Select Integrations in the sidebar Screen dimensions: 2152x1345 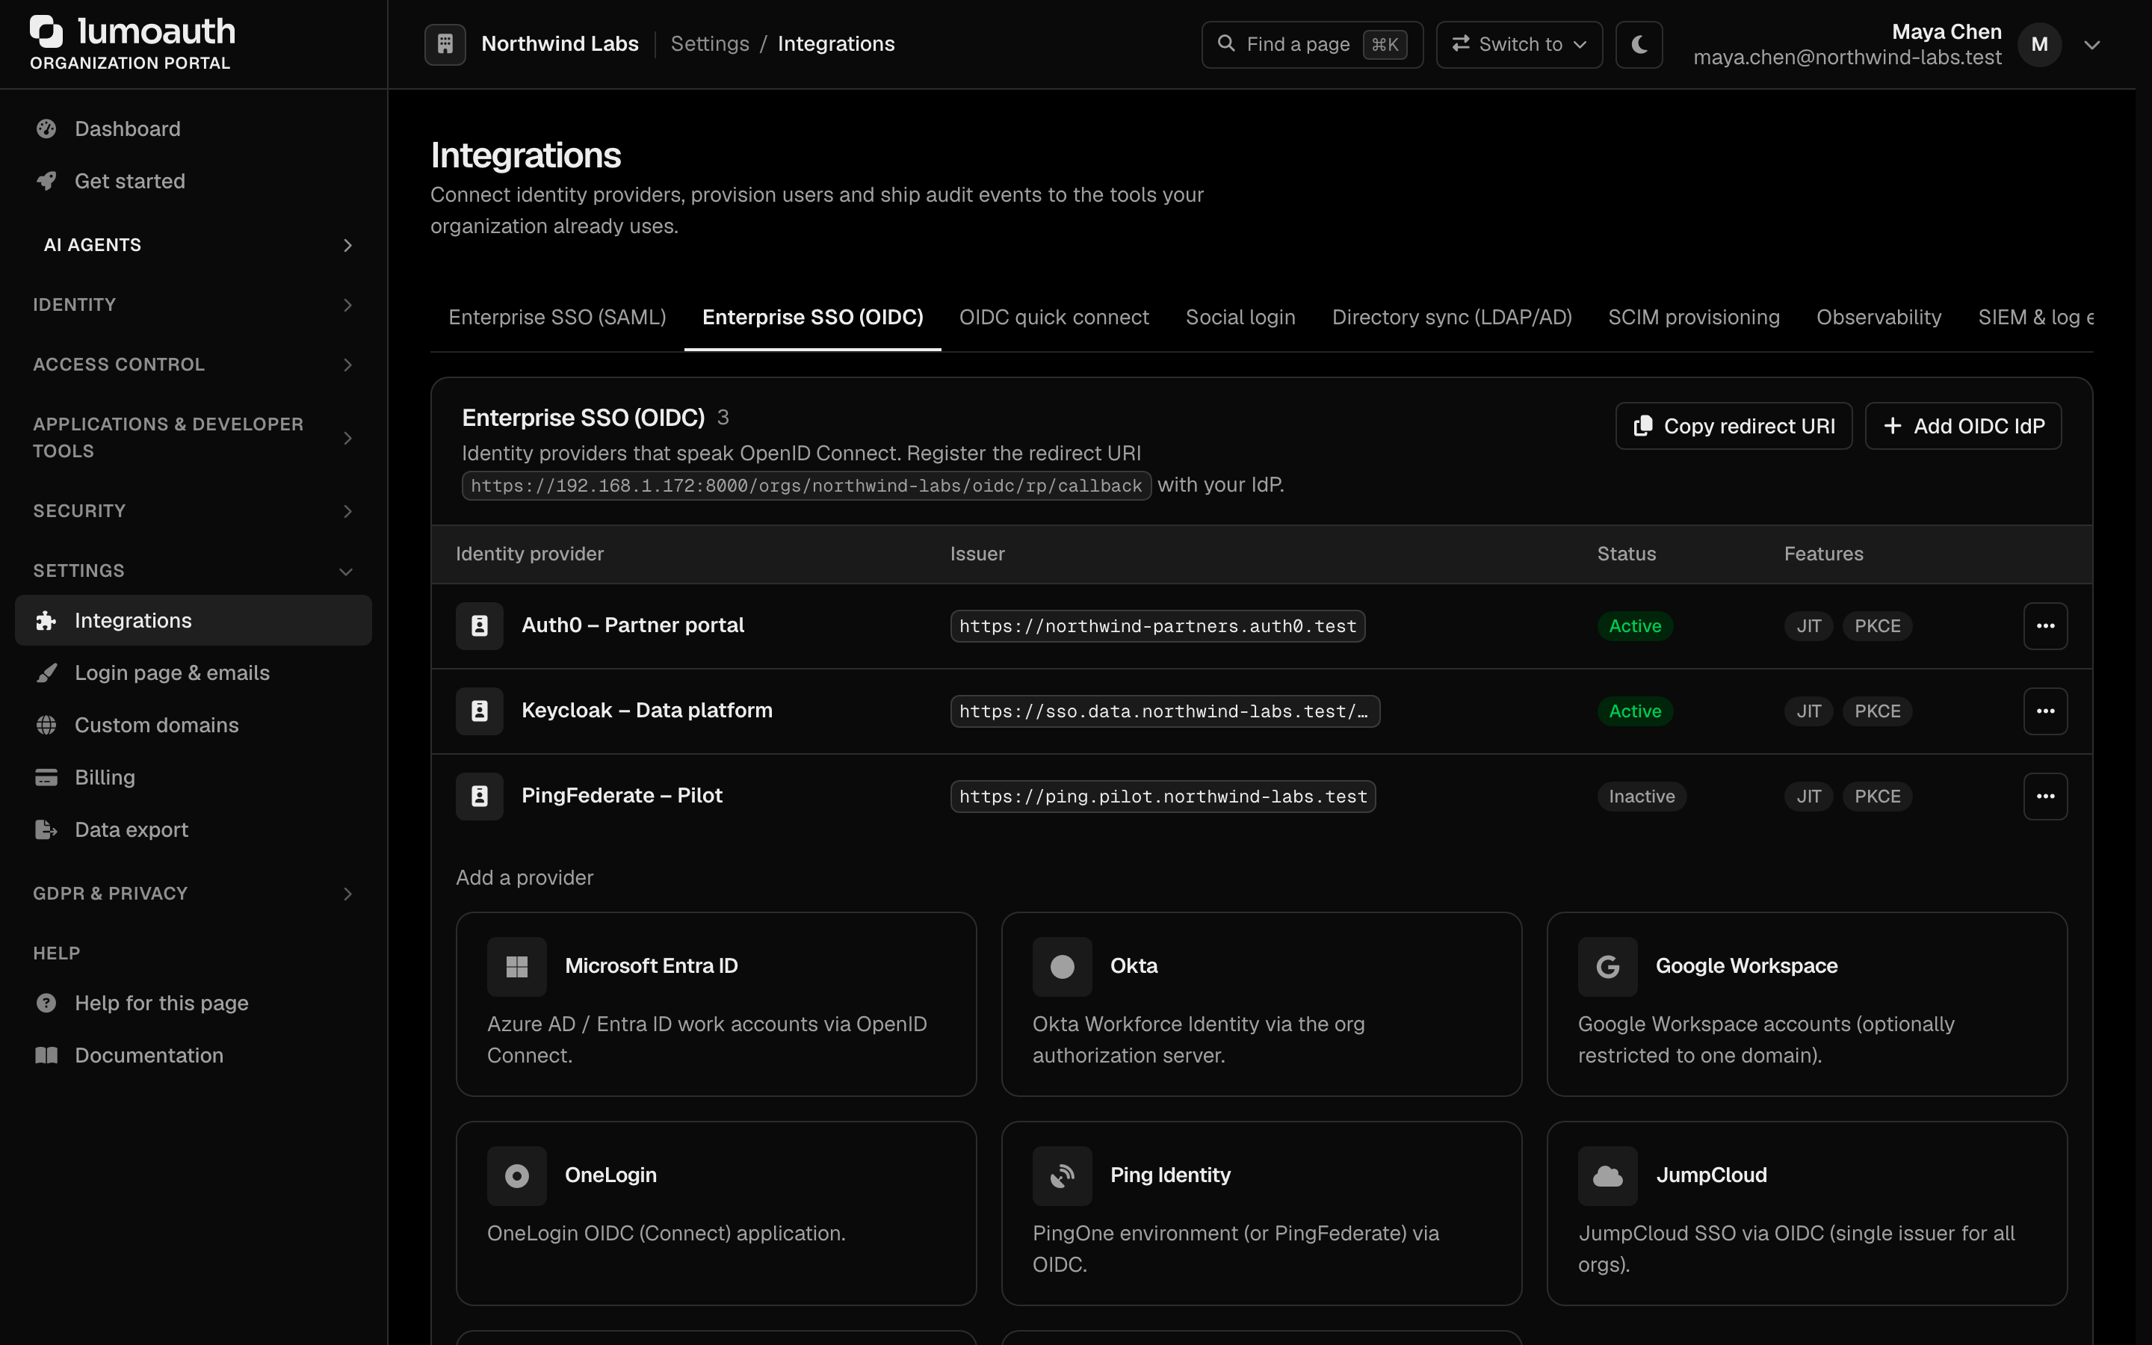(x=193, y=620)
